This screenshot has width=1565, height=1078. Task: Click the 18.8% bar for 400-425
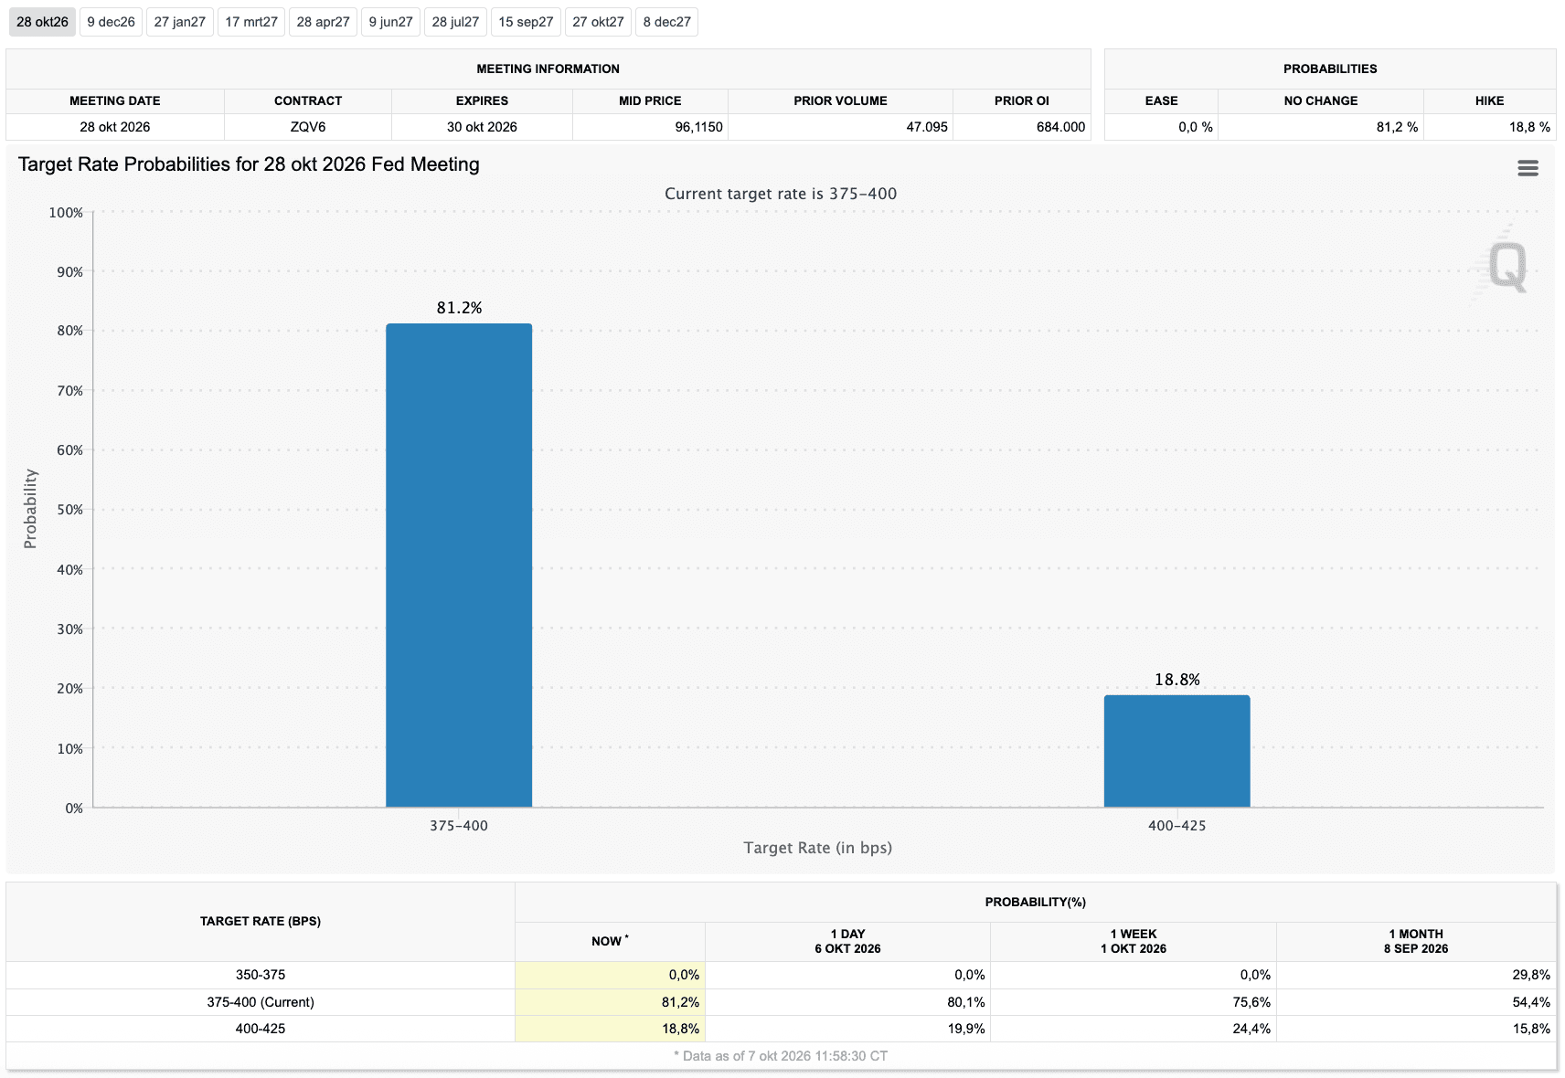pyautogui.click(x=1177, y=751)
